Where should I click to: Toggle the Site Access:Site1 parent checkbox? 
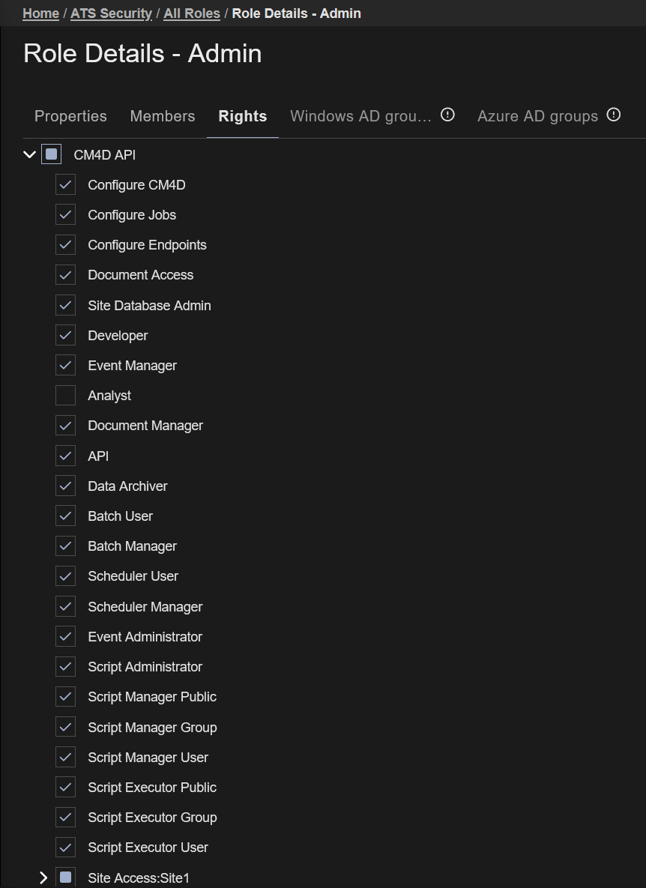(x=66, y=878)
